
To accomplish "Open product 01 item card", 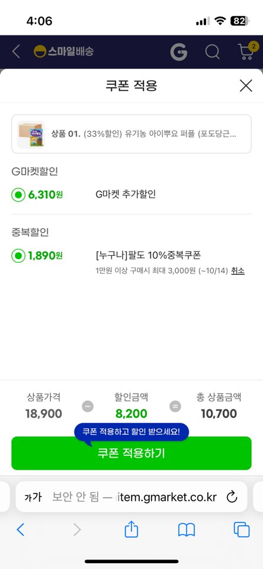I will (131, 134).
